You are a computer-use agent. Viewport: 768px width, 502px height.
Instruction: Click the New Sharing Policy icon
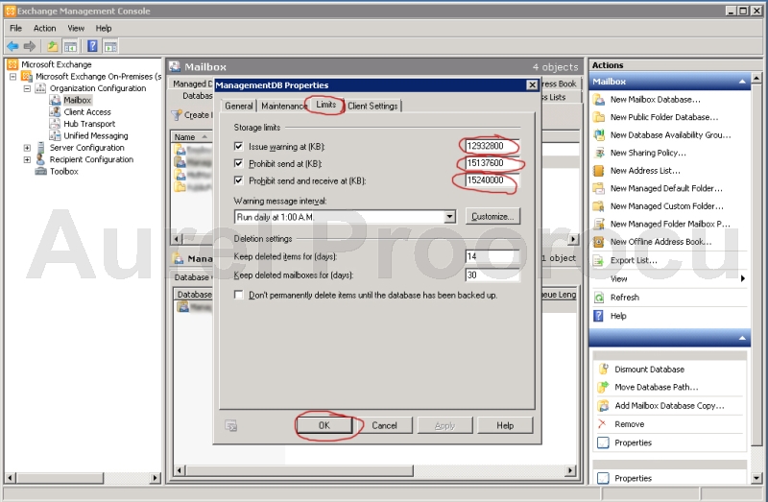pyautogui.click(x=598, y=154)
